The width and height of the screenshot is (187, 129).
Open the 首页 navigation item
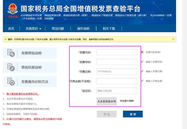[x=11, y=29]
